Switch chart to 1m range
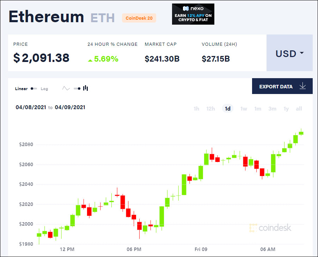Viewport: 318px width, 257px height. [258, 109]
